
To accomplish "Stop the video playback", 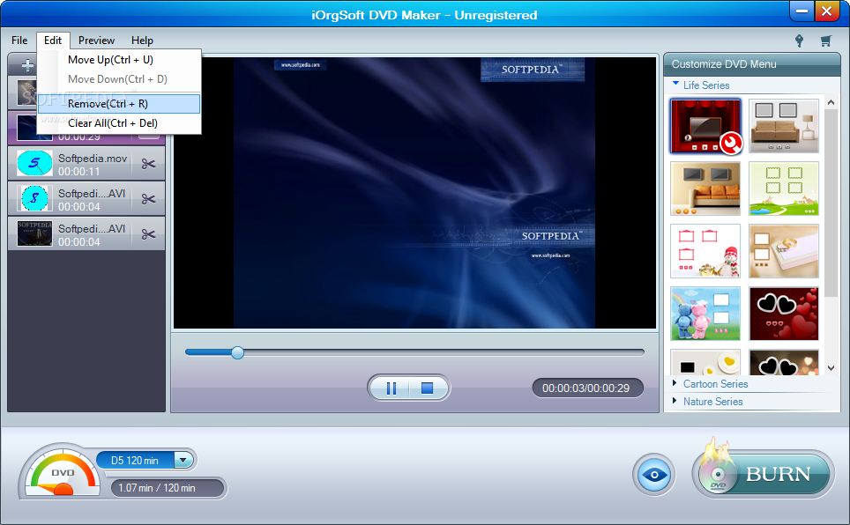I will click(x=427, y=388).
